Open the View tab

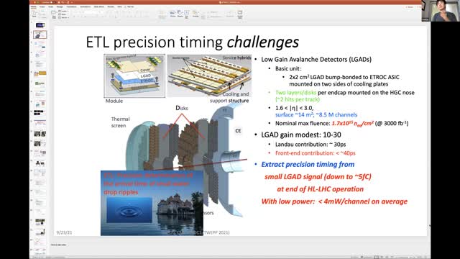[x=119, y=6]
